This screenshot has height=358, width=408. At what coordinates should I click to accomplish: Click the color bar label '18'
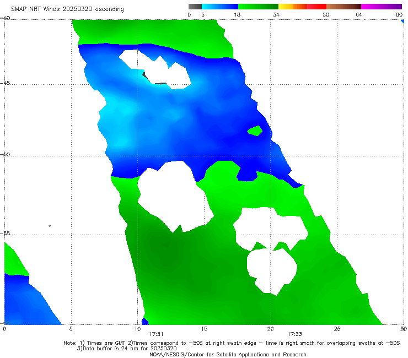pos(237,15)
